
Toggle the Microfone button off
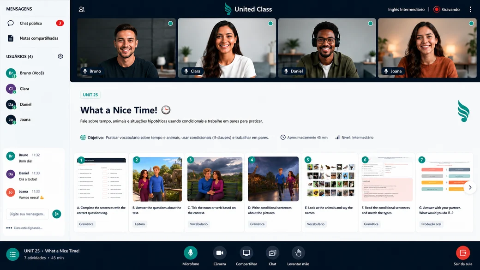click(191, 253)
